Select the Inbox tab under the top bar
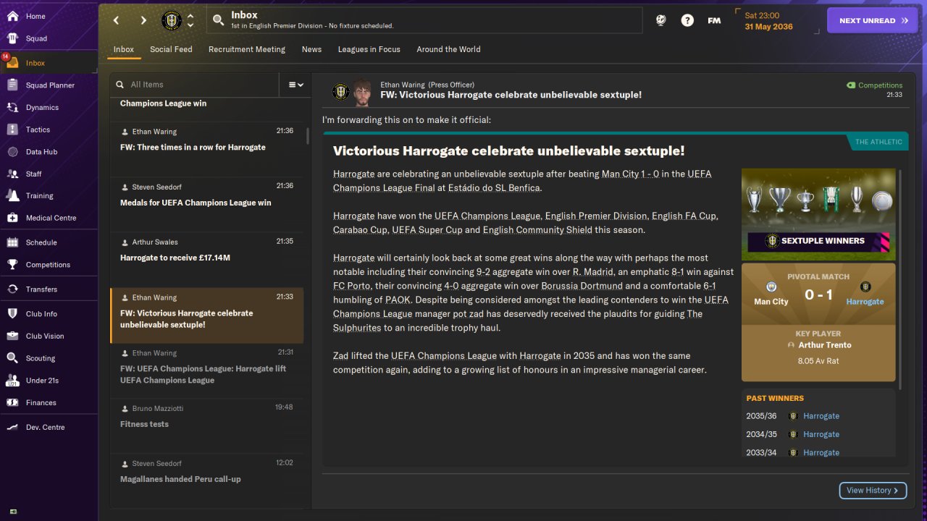Screen dimensions: 927x521 (124, 49)
